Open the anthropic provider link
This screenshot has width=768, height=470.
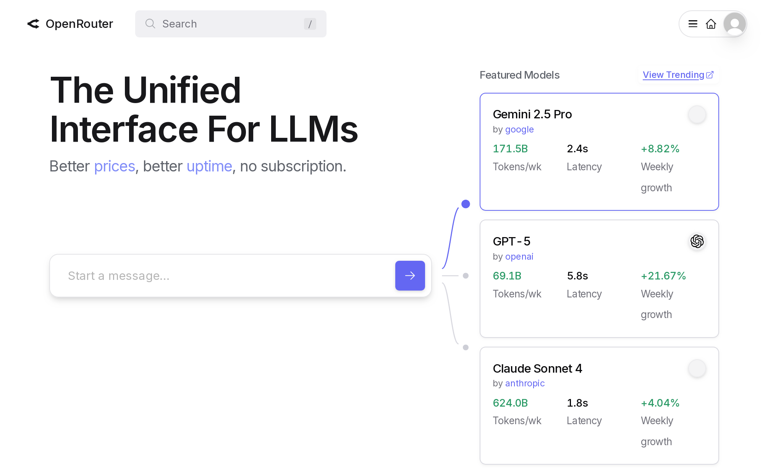coord(525,383)
